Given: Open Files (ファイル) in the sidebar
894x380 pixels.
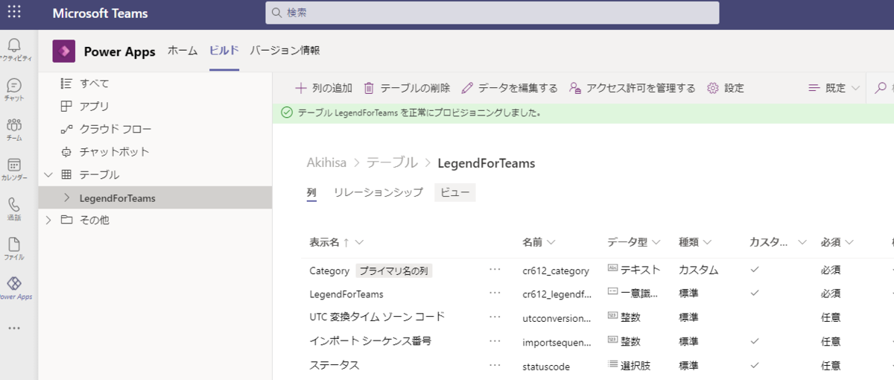Looking at the screenshot, I should (14, 248).
